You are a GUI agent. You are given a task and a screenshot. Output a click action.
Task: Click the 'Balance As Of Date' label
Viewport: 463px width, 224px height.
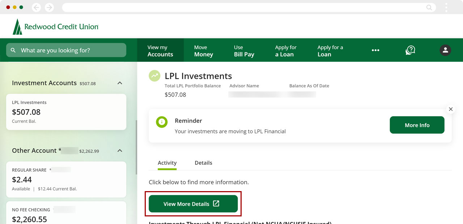[x=309, y=86]
